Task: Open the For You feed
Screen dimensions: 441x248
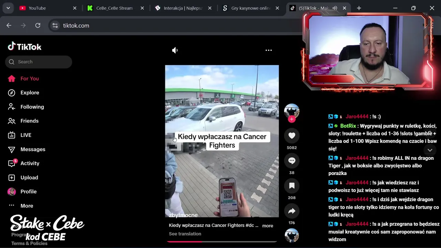Action: [x=23, y=79]
